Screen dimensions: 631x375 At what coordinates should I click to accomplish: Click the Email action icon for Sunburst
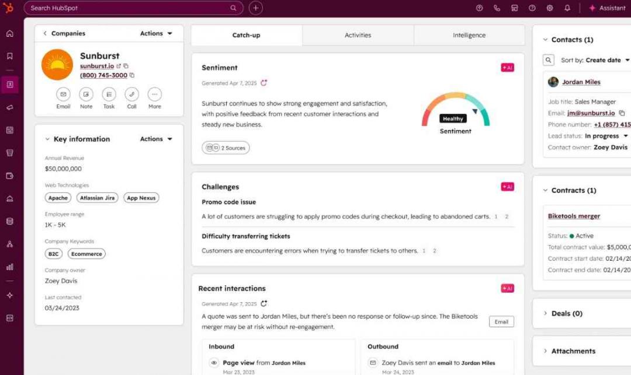[63, 94]
